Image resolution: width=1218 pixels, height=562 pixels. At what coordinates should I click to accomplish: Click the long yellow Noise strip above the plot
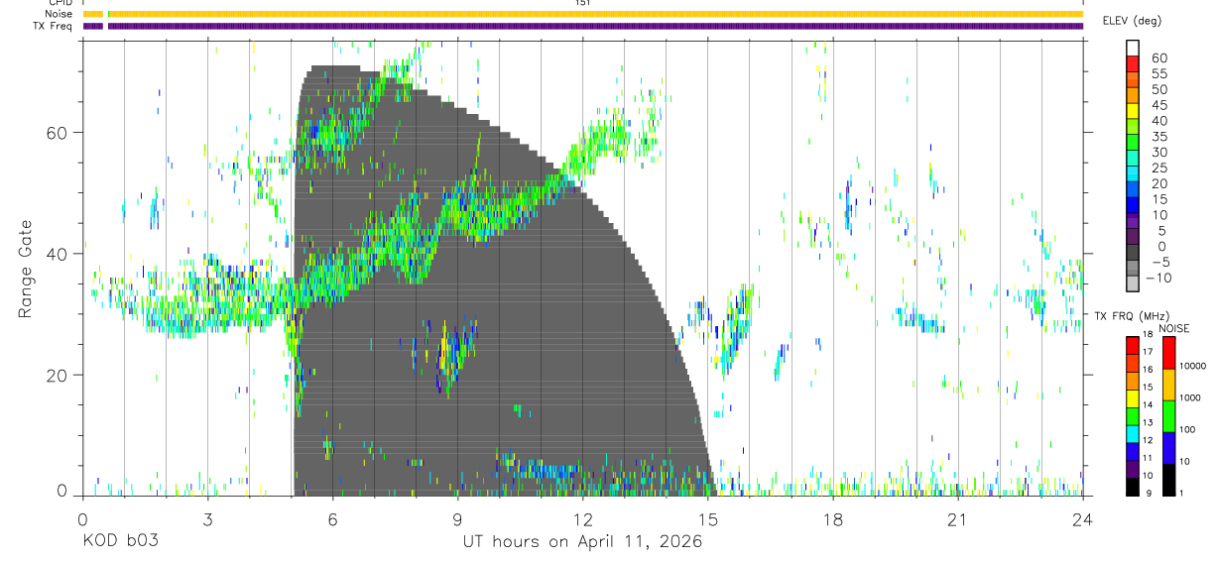click(x=595, y=14)
